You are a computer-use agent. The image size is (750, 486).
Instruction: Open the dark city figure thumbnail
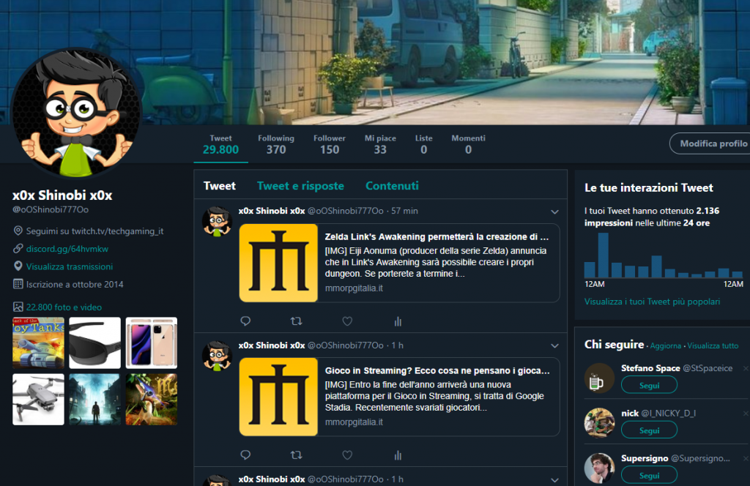[94, 400]
